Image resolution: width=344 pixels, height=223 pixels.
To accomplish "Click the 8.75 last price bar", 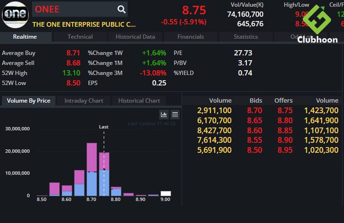I will (104, 174).
